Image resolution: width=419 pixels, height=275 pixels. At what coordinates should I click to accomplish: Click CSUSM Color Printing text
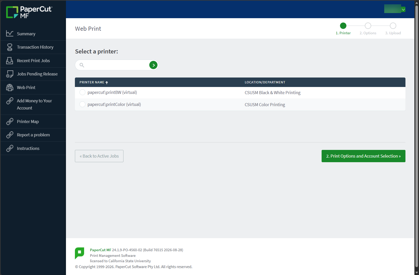pyautogui.click(x=265, y=105)
